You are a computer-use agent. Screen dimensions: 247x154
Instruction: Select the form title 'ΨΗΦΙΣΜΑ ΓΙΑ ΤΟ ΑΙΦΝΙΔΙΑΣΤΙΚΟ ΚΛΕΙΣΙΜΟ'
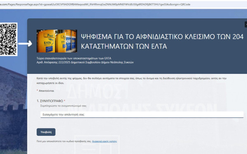point(162,41)
